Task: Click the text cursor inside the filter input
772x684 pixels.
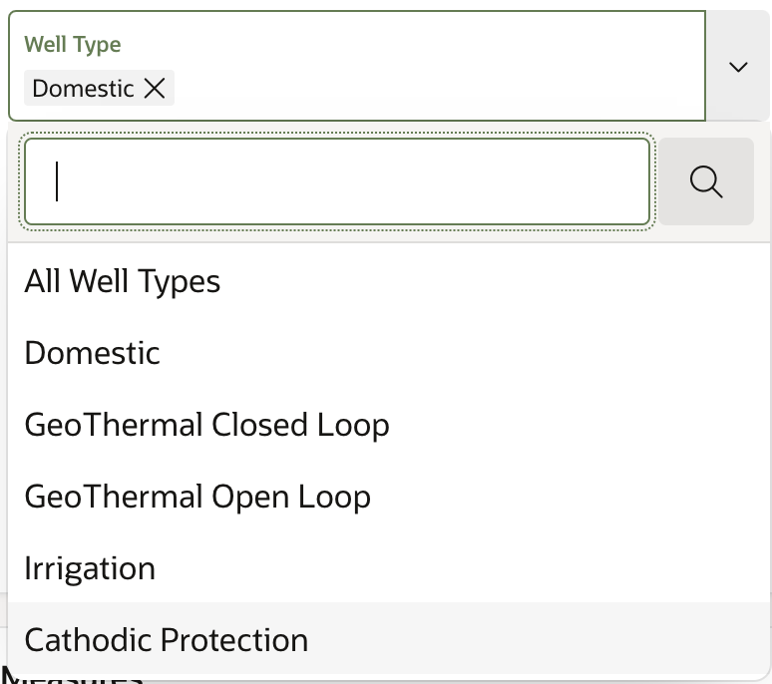Action: point(58,181)
